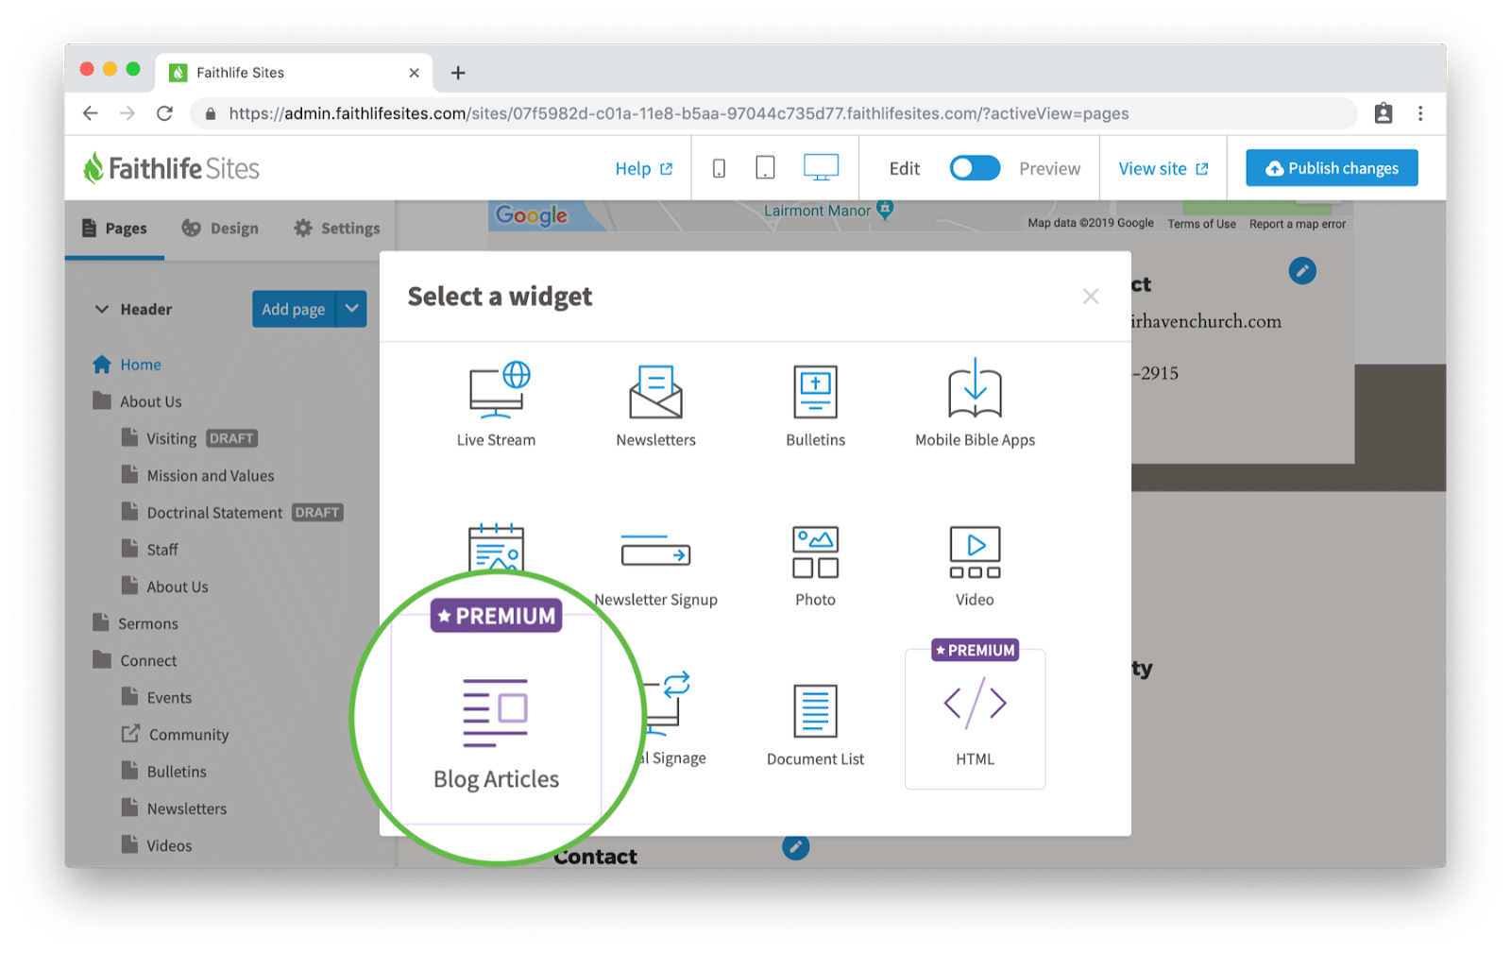1511x953 pixels.
Task: Open map Terms of Use link
Action: point(1201,224)
